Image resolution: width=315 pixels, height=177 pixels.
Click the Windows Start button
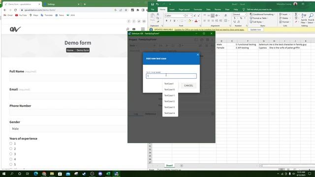coord(4,174)
